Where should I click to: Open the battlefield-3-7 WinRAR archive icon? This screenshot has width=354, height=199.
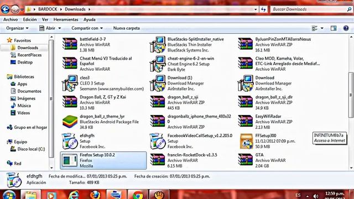click(70, 44)
